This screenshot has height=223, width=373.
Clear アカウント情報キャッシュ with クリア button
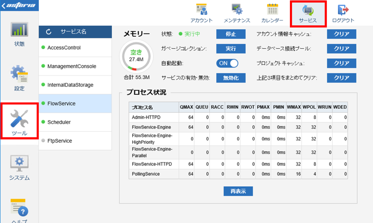pyautogui.click(x=342, y=34)
